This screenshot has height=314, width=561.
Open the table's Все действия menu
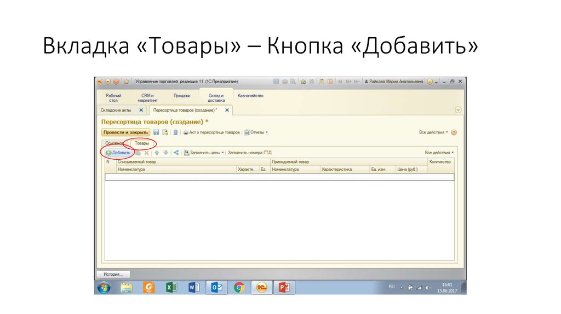point(439,153)
